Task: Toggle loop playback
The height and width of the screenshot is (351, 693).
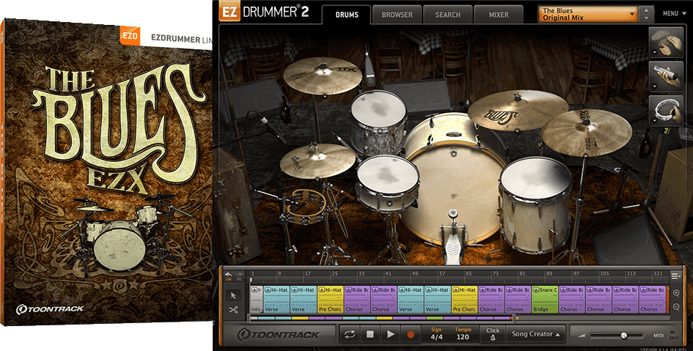Action: pyautogui.click(x=350, y=334)
